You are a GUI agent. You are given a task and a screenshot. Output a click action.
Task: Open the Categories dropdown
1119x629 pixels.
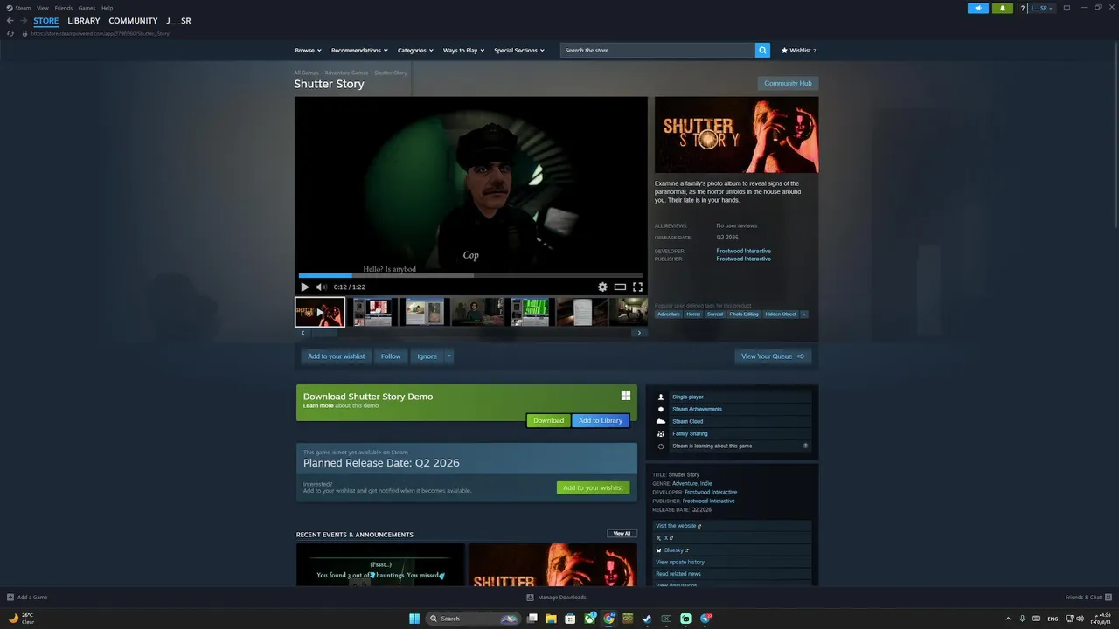point(415,51)
